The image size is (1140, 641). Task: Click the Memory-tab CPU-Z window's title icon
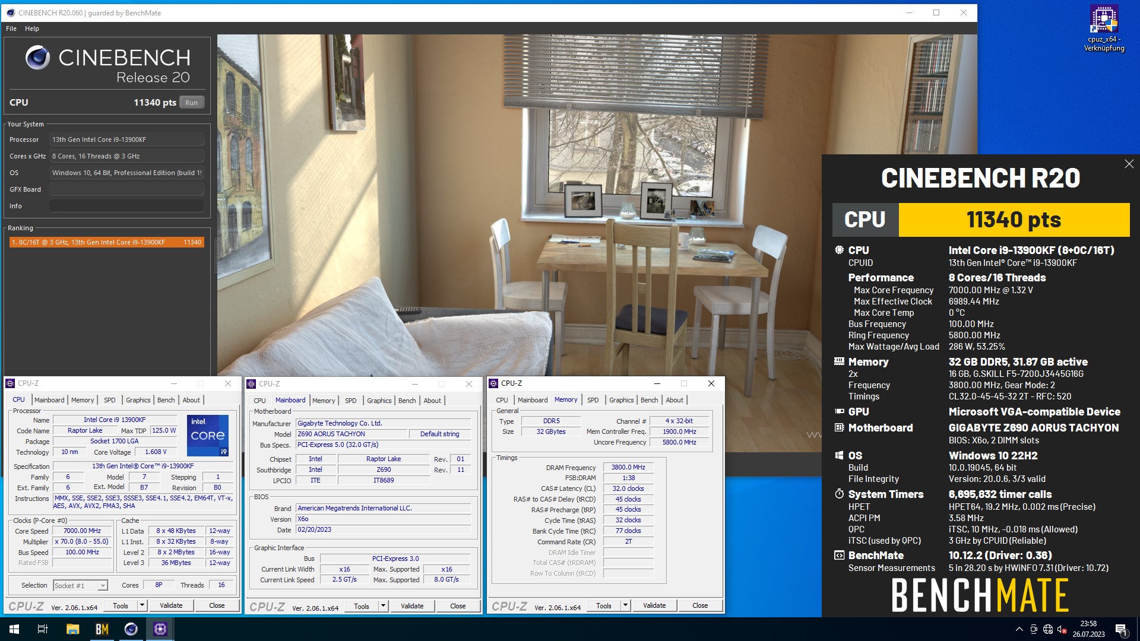tap(493, 383)
